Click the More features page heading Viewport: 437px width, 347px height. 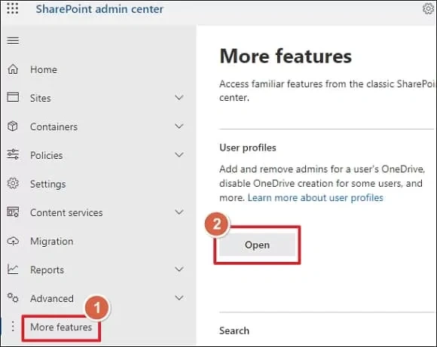tap(286, 56)
